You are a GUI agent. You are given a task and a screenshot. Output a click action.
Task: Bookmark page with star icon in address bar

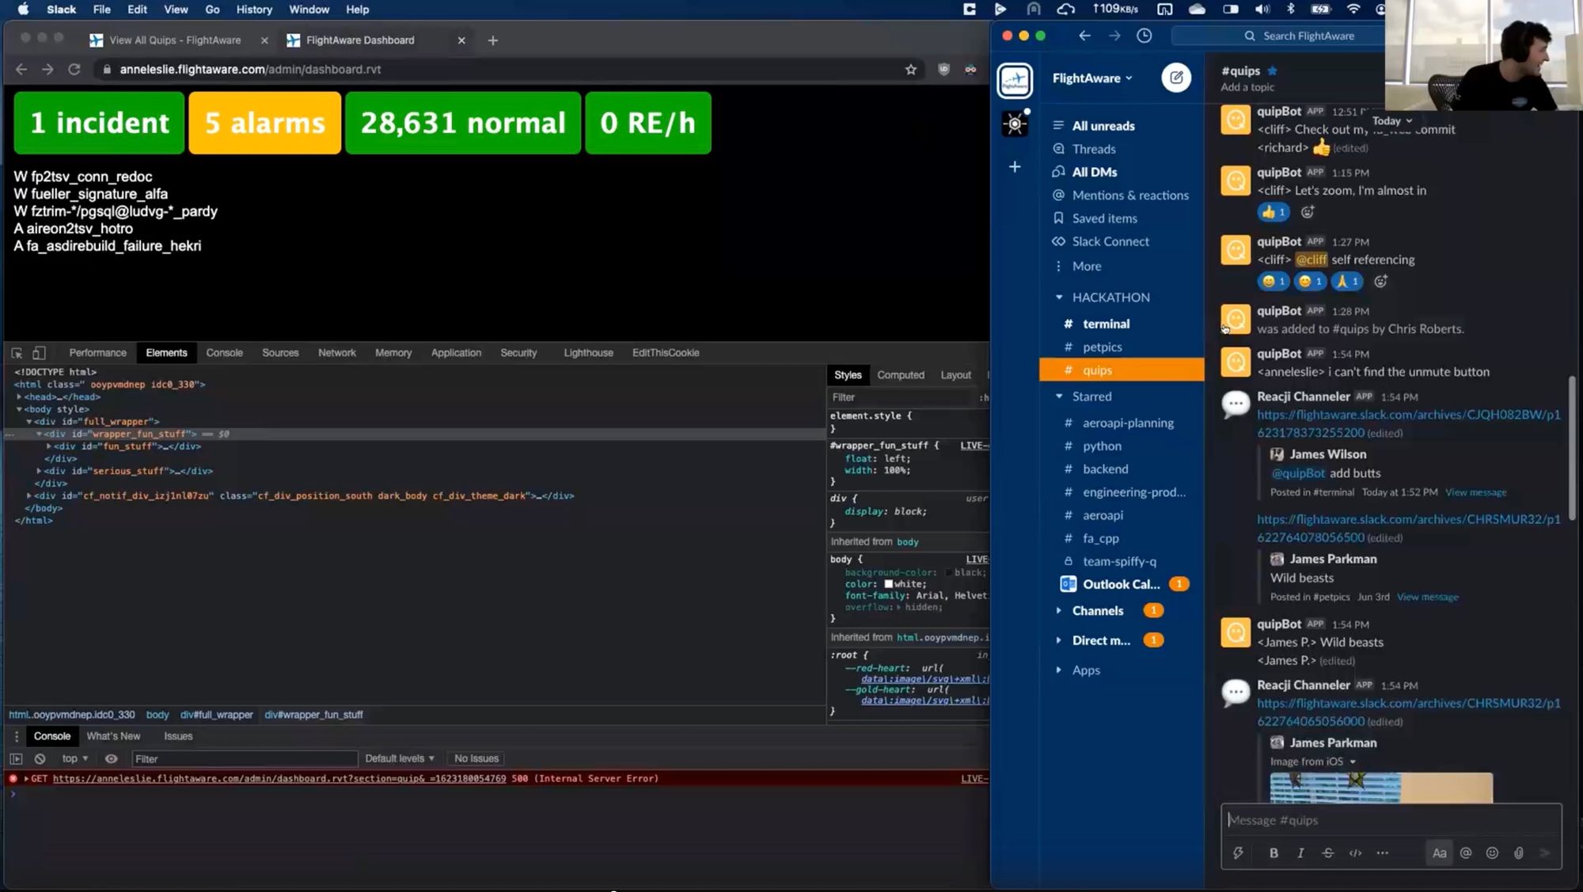[911, 70]
